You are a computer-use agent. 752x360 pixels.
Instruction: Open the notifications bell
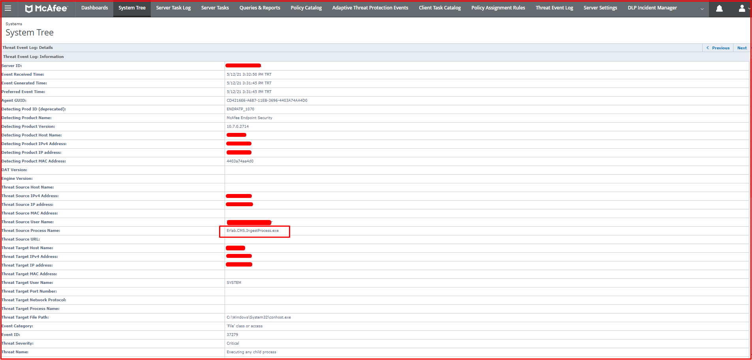(719, 8)
